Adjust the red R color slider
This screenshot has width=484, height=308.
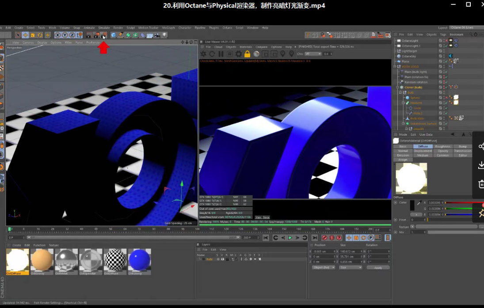point(464,203)
